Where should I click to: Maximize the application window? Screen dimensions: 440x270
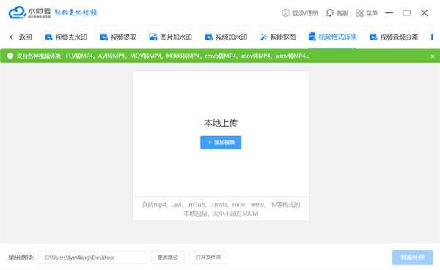click(x=406, y=13)
